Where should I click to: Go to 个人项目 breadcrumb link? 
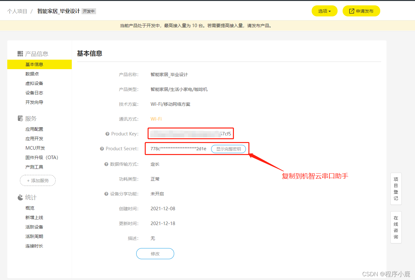(17, 11)
